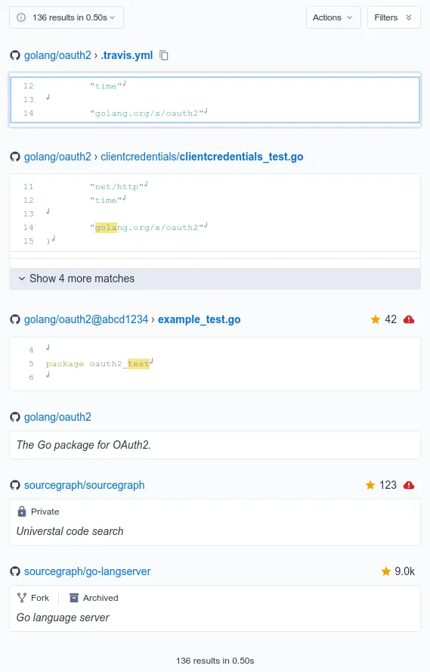
Task: Click the star icon next to 9.0k
Action: pyautogui.click(x=386, y=571)
